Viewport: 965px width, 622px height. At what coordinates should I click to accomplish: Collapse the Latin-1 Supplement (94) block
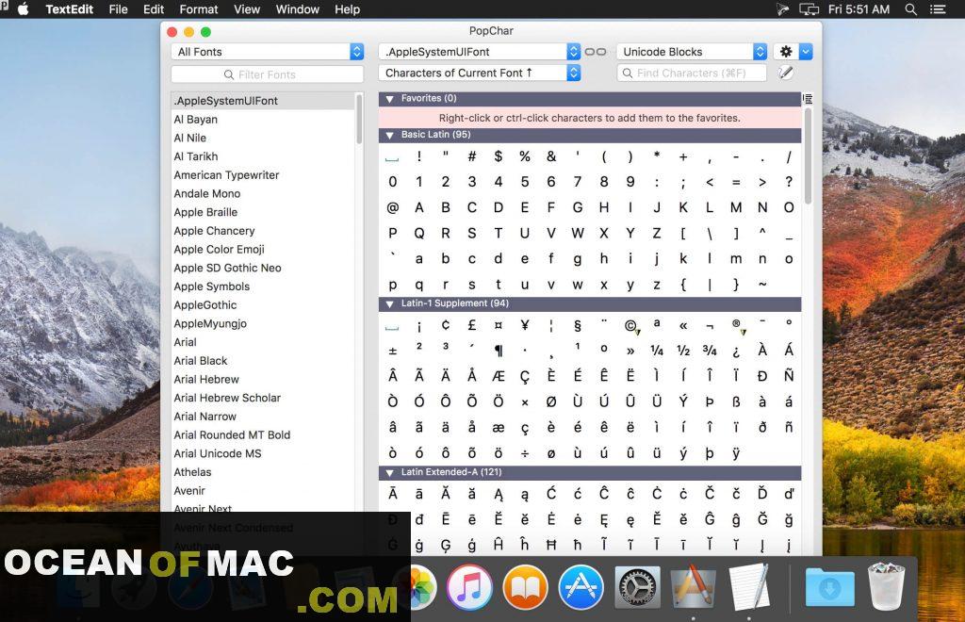pos(389,303)
